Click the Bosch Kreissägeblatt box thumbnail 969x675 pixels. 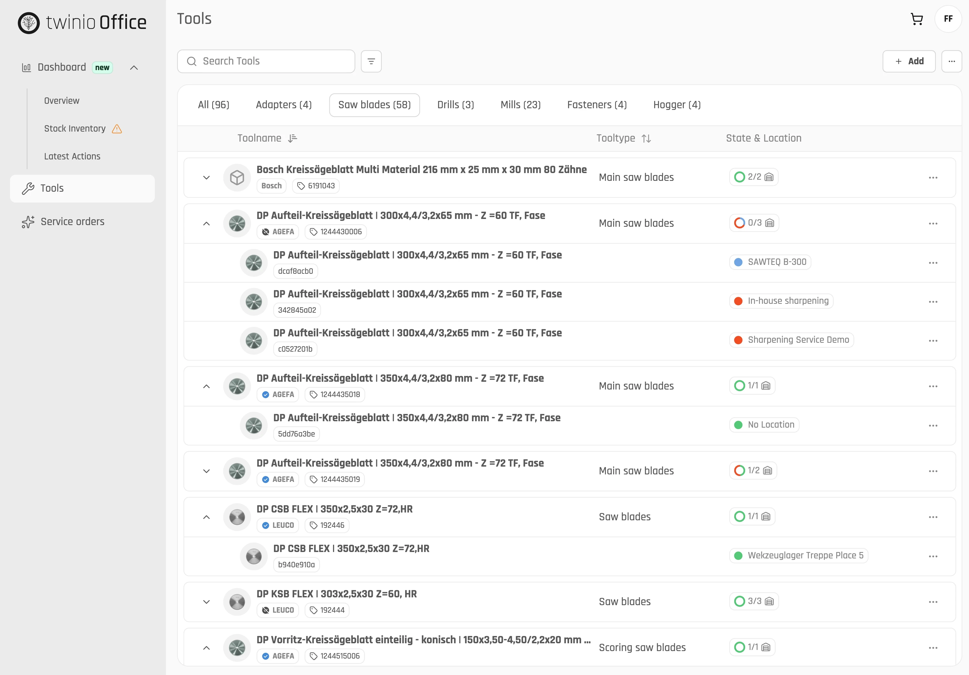[x=237, y=178]
